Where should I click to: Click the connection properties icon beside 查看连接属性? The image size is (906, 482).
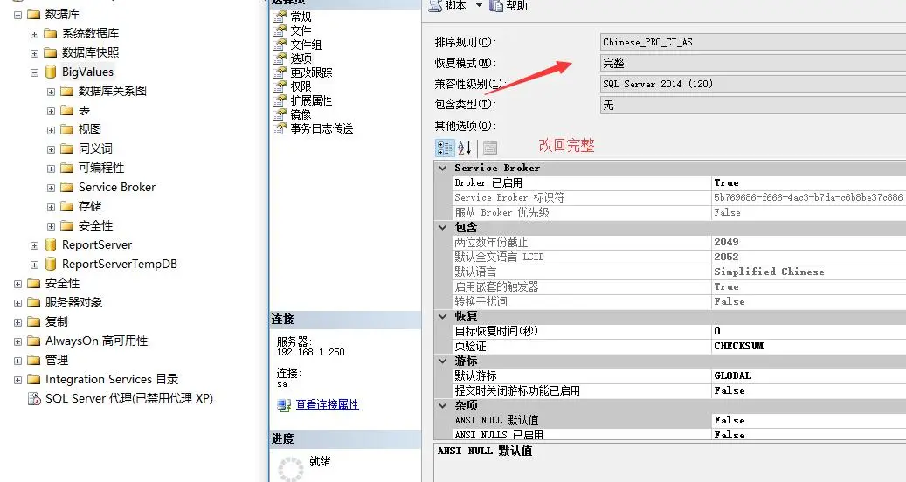[284, 405]
